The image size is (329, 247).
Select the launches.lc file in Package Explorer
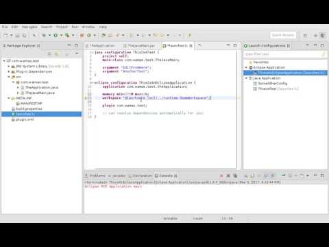(42, 114)
